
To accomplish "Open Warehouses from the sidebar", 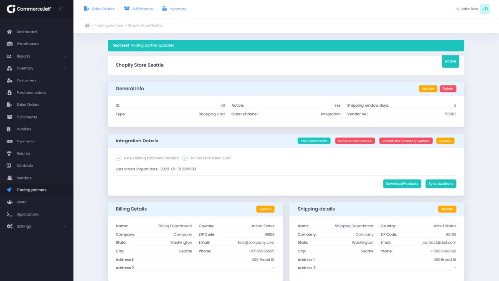I will click(28, 43).
